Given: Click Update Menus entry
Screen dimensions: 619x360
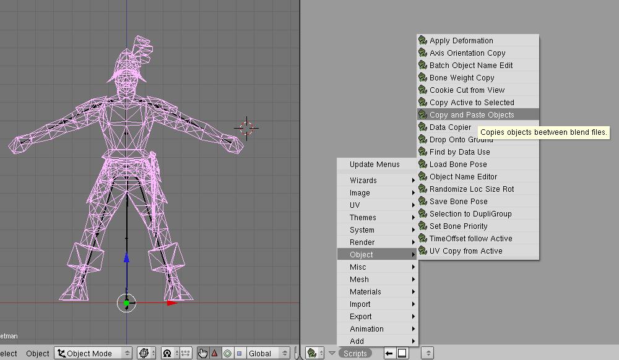Looking at the screenshot, I should tap(377, 165).
